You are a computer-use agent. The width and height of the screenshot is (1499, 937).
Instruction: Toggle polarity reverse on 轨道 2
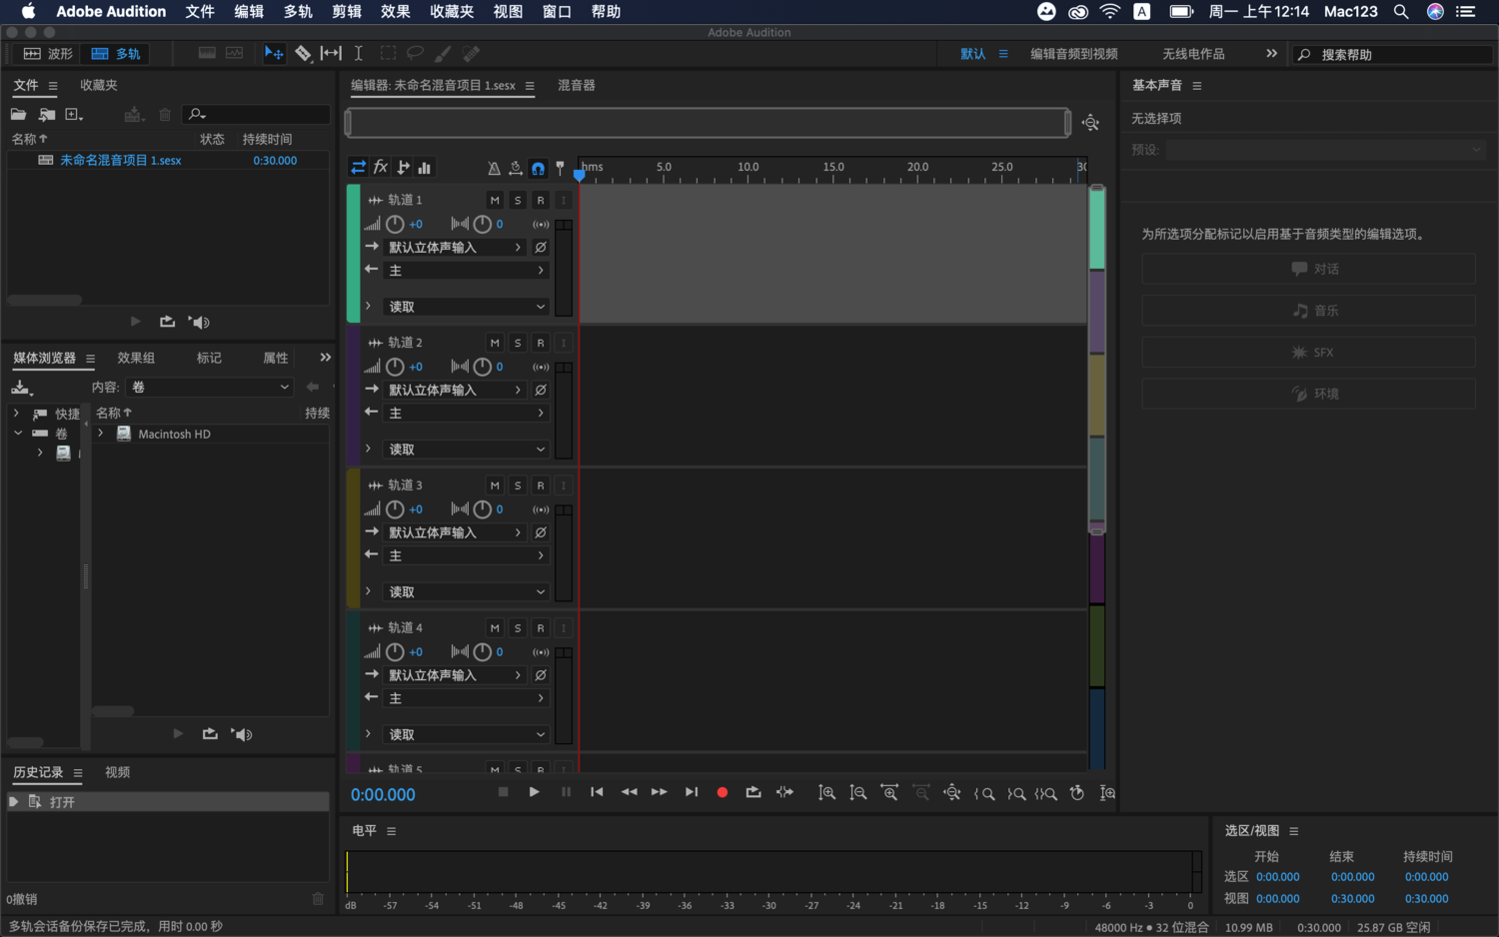click(541, 390)
